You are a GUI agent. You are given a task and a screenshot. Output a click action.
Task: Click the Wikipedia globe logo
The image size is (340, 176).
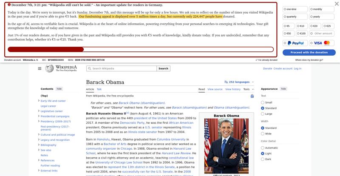pyautogui.click(x=49, y=68)
